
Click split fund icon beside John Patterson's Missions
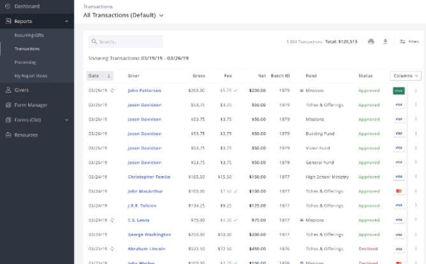coord(302,91)
